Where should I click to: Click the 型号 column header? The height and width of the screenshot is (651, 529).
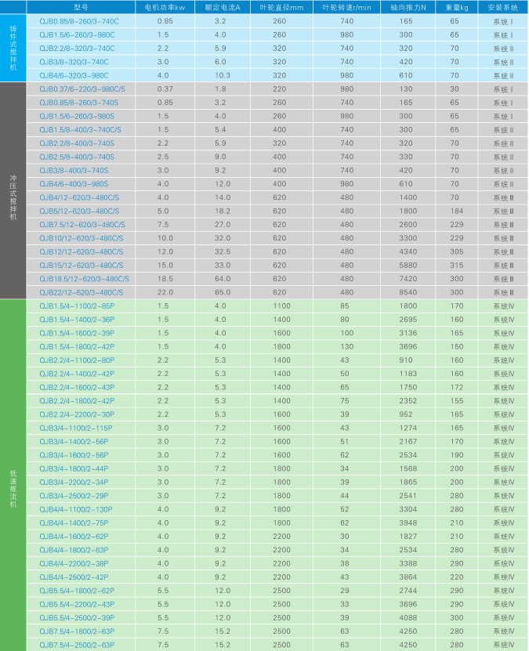tap(79, 6)
